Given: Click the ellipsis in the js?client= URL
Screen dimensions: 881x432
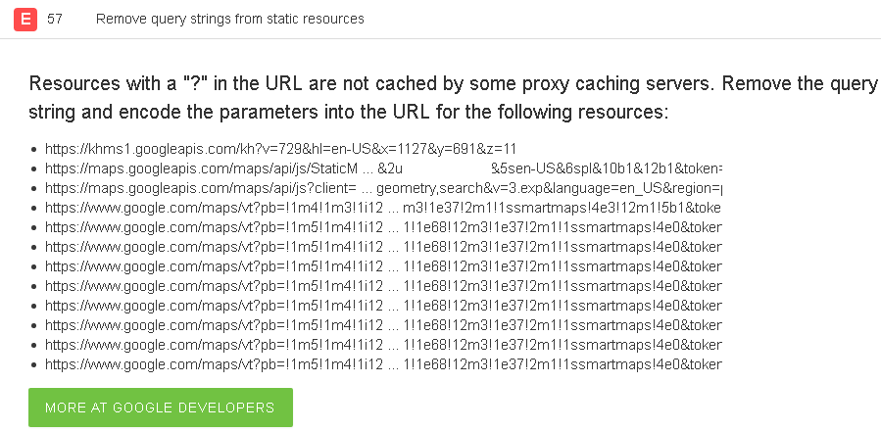Looking at the screenshot, I should click(367, 189).
